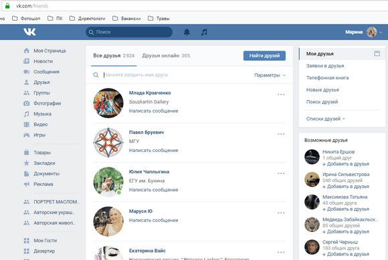Add Никита Ершов to friends
Screen dimensions: 388x260
click(346, 164)
